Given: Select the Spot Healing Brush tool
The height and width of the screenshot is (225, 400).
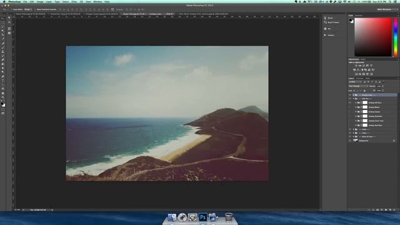Looking at the screenshot, I should tap(2, 43).
